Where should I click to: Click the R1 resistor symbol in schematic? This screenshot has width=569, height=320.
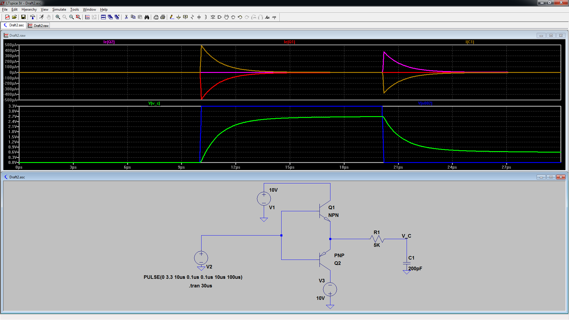point(377,239)
